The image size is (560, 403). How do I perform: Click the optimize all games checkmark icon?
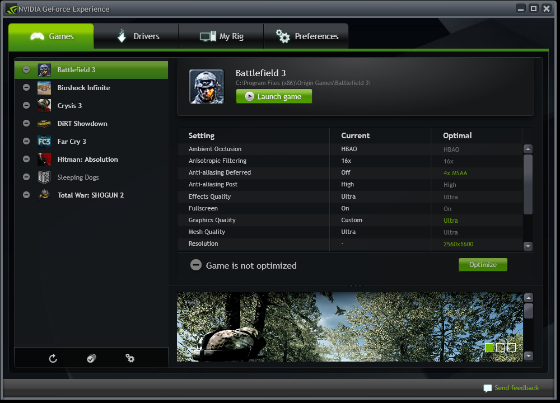click(91, 358)
